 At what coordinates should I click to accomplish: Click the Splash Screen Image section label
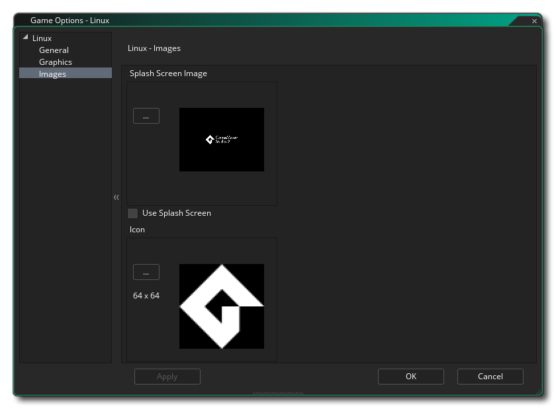167,73
